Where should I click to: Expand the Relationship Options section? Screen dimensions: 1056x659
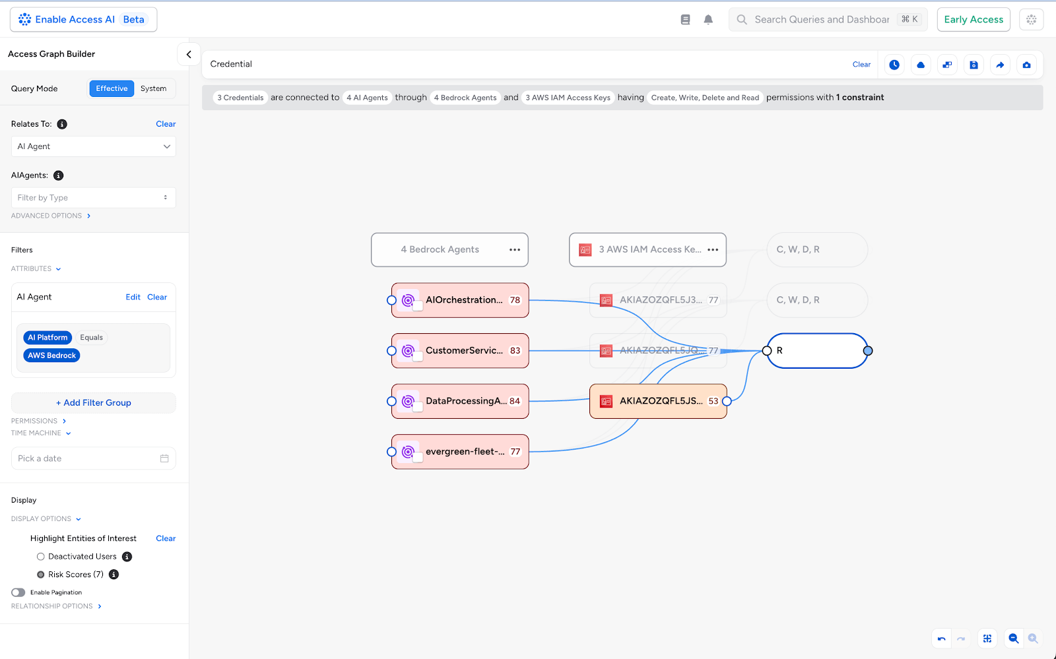click(56, 606)
